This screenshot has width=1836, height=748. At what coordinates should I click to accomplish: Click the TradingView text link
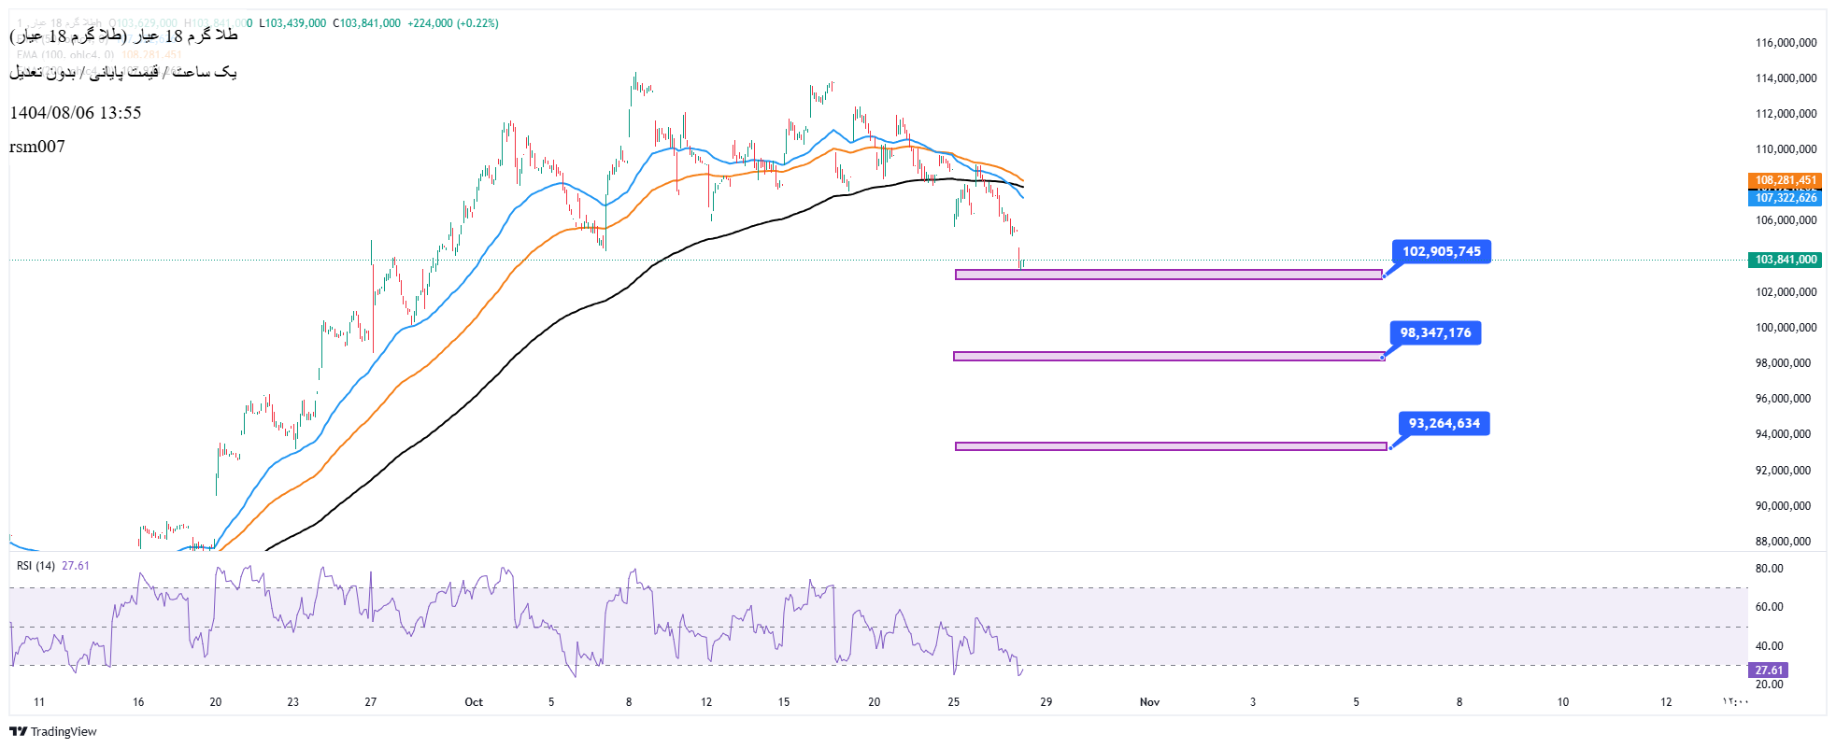[x=64, y=731]
